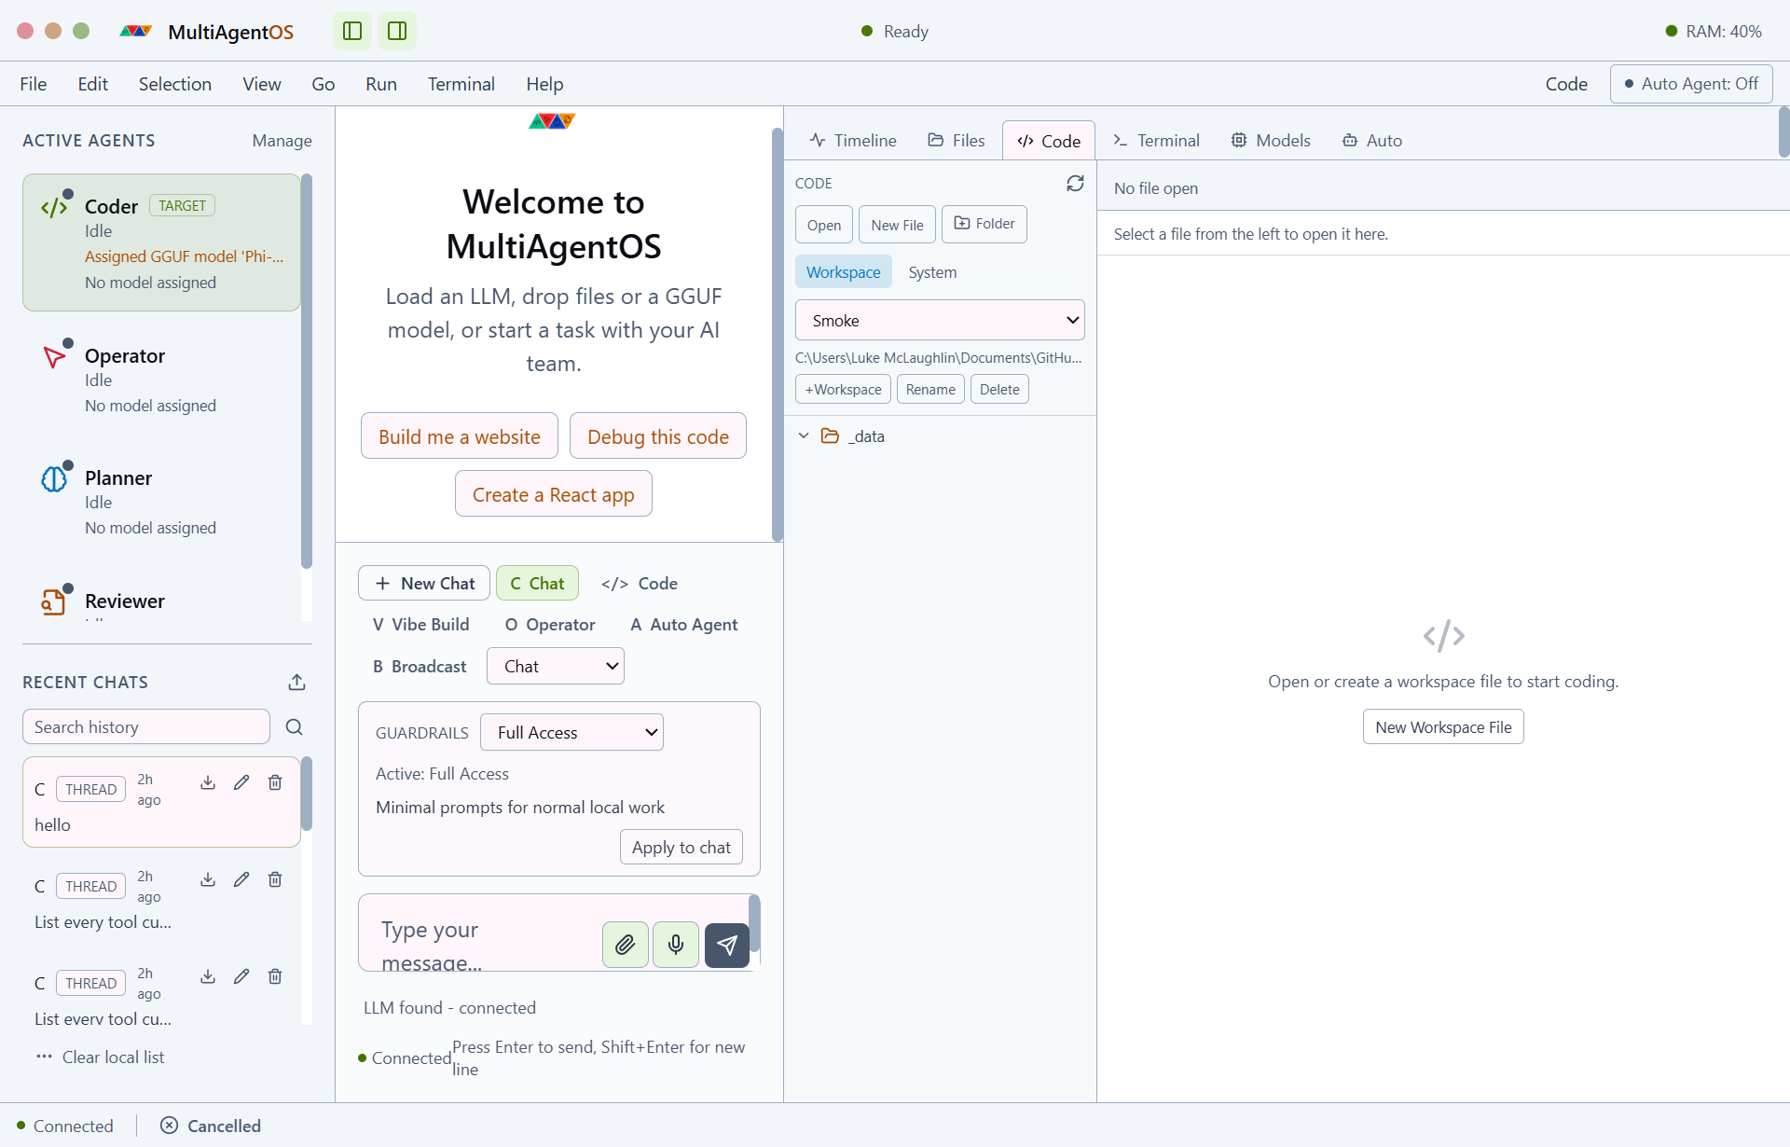1790x1147 pixels.
Task: Download the 'hello' thread
Action: pyautogui.click(x=208, y=782)
